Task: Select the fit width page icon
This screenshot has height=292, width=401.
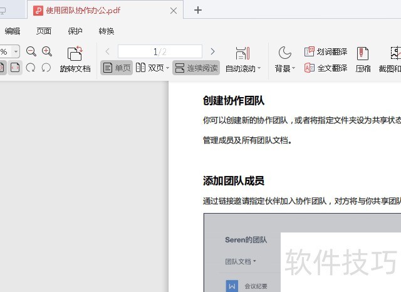Action: coord(15,68)
